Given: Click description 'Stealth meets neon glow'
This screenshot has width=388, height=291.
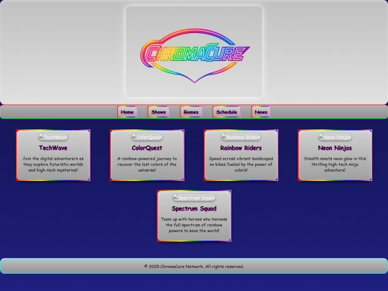Looking at the screenshot, I should (x=335, y=165).
